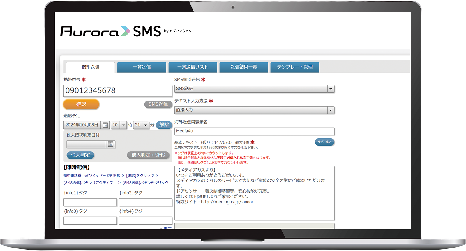Image resolution: width=466 pixels, height=251 pixels.
Task: Click the 他人接続判定日付 date field
Action: (86, 144)
